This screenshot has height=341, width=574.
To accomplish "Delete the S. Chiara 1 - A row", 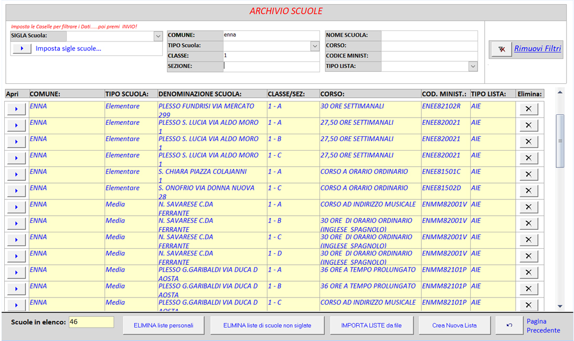I will click(528, 174).
